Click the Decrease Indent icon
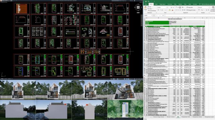 click(182, 10)
